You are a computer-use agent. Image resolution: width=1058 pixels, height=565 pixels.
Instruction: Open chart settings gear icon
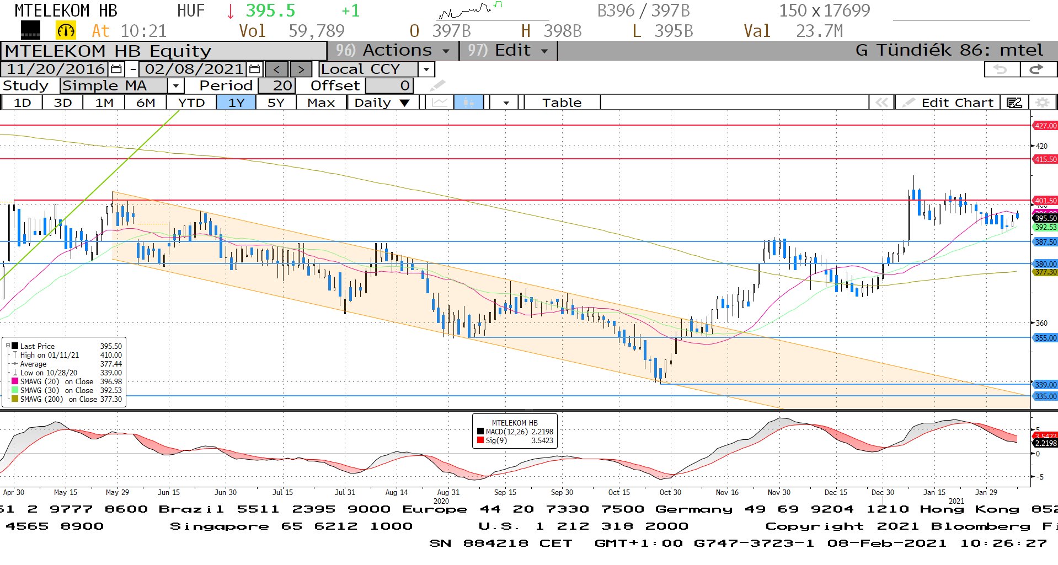coord(1042,103)
